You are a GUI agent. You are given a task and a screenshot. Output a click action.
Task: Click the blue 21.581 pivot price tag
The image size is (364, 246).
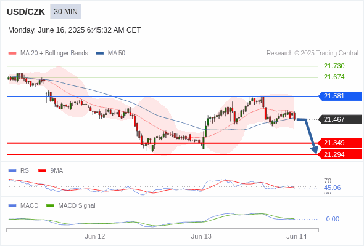(x=339, y=96)
